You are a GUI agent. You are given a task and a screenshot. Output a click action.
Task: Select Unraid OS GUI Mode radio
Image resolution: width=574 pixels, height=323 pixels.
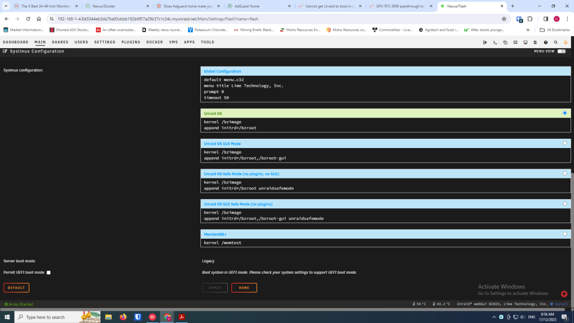(565, 143)
